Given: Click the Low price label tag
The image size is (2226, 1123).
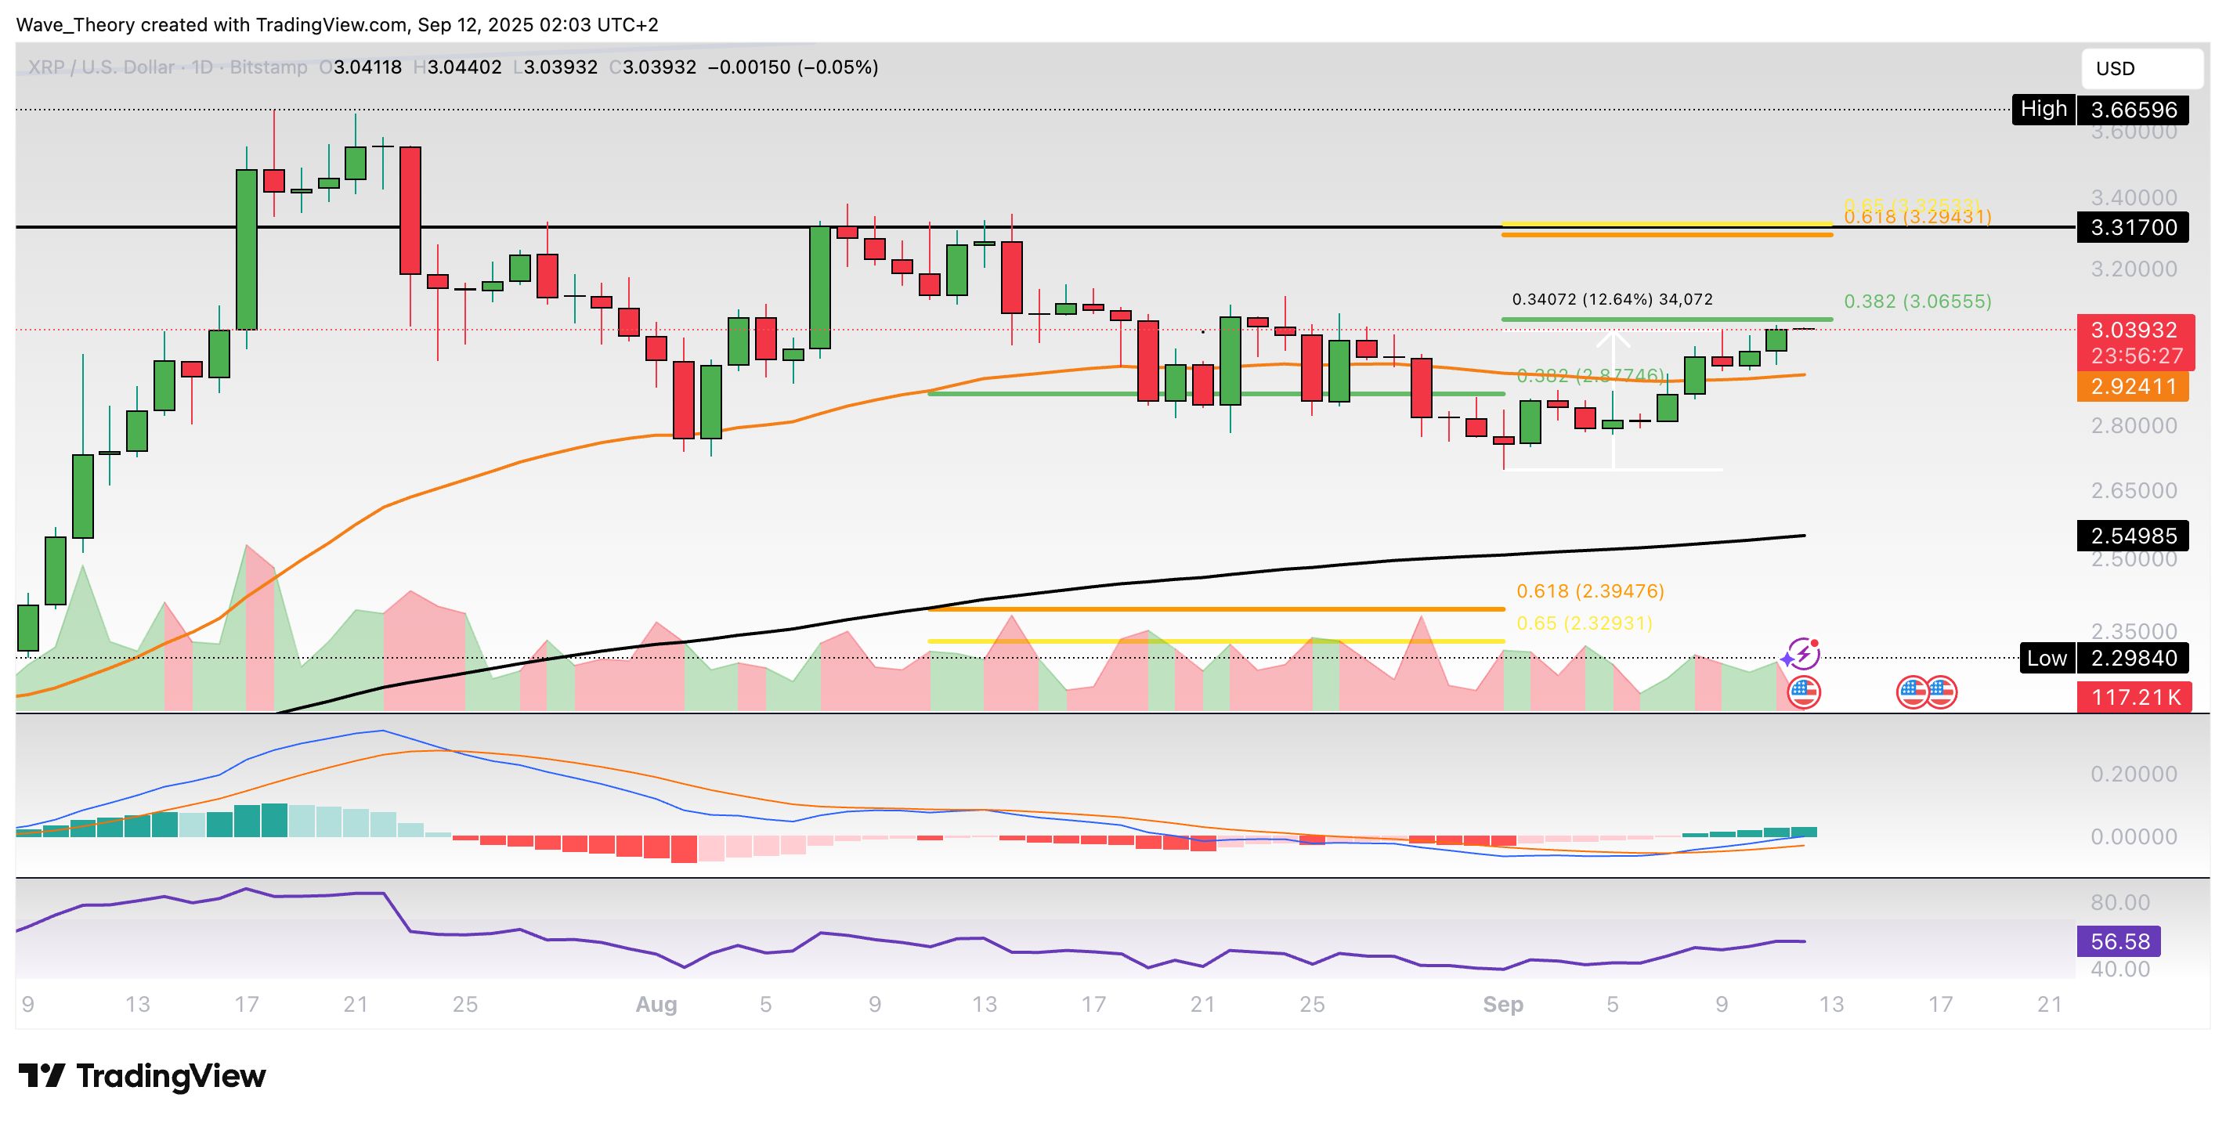Looking at the screenshot, I should pos(2047,659).
